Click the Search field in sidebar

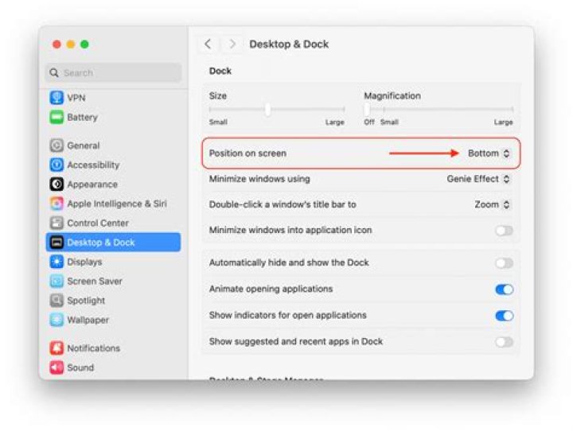pos(113,72)
